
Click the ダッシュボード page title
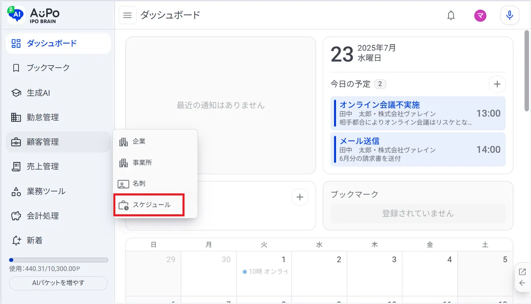pos(171,15)
